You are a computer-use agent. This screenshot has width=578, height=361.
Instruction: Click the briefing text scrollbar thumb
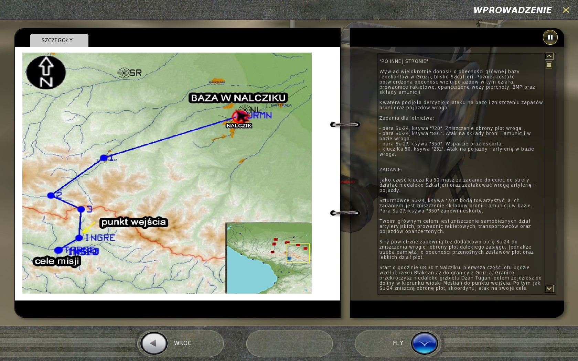pos(549,65)
